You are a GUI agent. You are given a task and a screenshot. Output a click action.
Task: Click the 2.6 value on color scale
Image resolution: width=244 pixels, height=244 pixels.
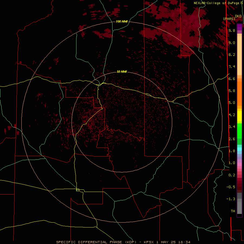[232, 139]
